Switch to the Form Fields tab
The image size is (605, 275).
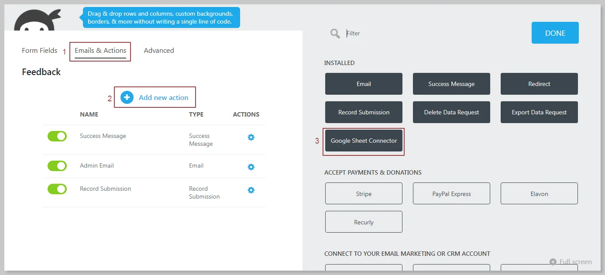(x=39, y=51)
